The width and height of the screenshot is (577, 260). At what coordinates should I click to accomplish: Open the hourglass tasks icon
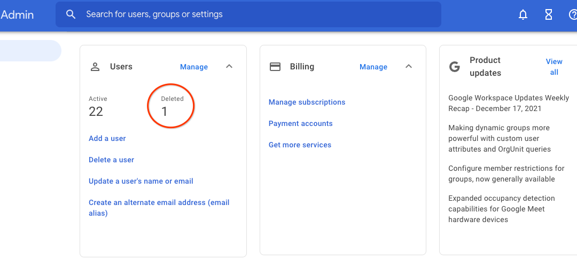[x=548, y=15]
